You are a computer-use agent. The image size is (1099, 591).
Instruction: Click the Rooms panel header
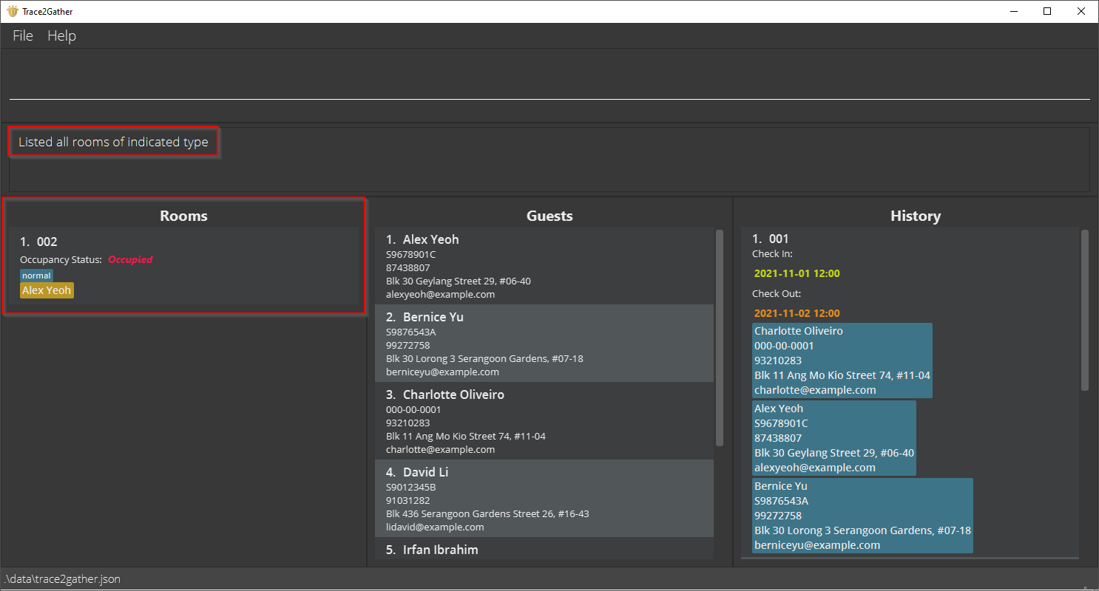(183, 216)
